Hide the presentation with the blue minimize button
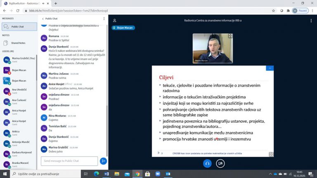The height and width of the screenshot is (178, 317). (x=270, y=68)
